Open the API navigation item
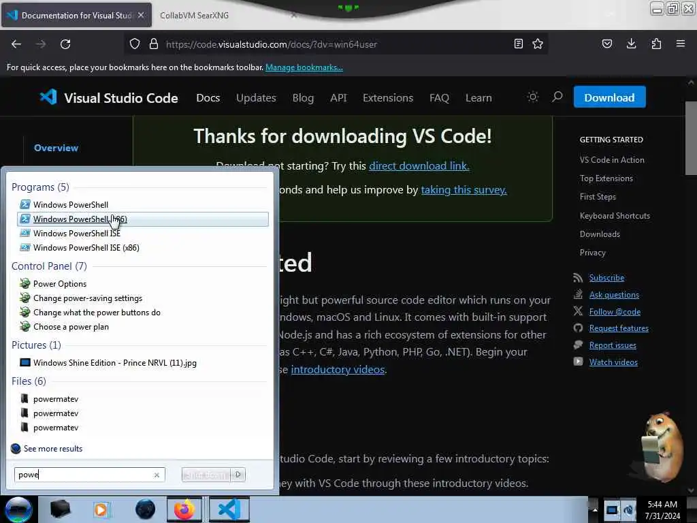Screen dimensions: 697x523 click(x=338, y=98)
